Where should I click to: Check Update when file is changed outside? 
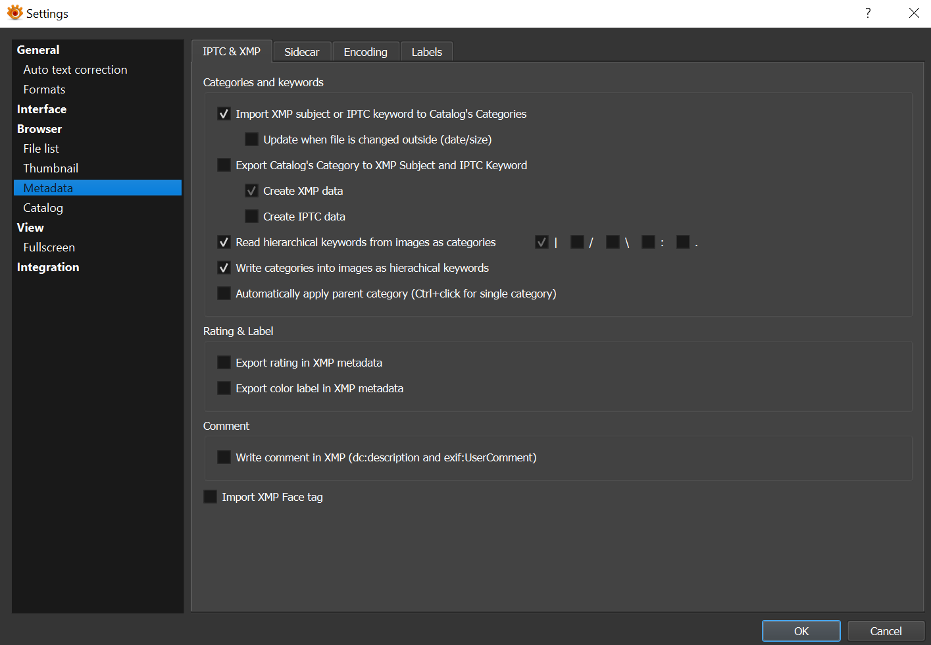tap(251, 140)
